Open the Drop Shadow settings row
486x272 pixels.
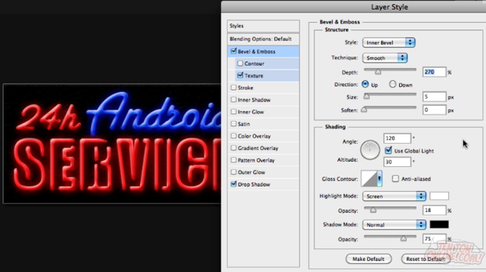click(263, 184)
